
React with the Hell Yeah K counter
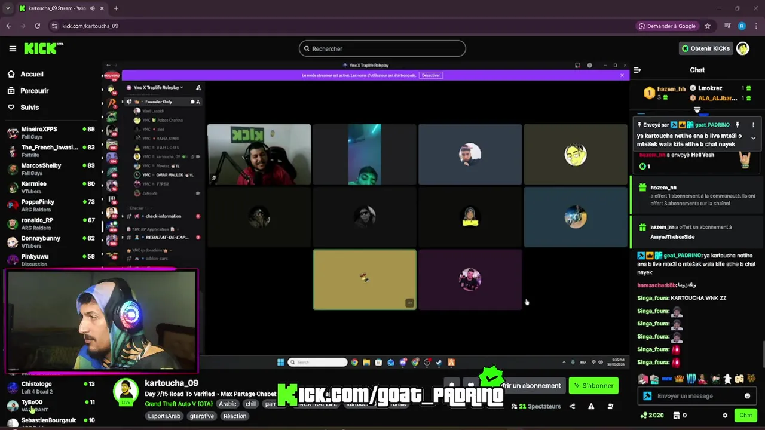(x=644, y=167)
